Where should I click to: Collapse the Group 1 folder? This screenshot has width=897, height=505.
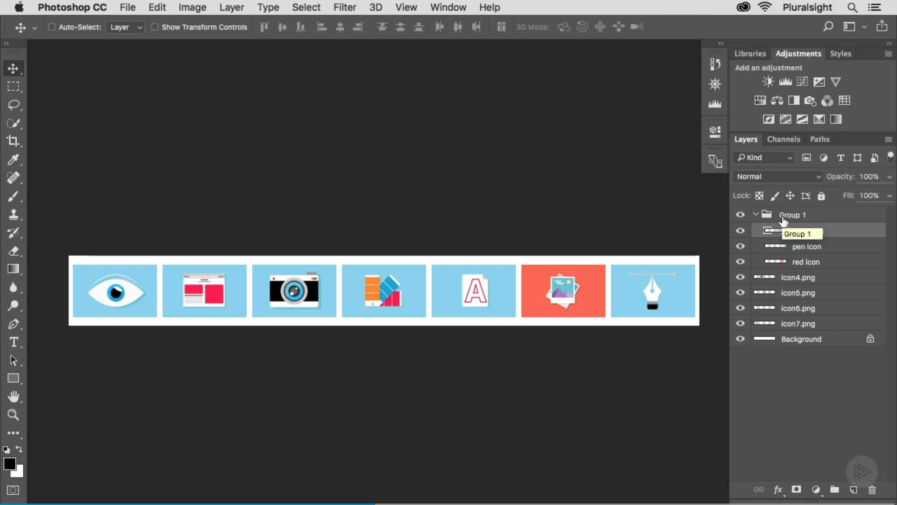(x=755, y=215)
